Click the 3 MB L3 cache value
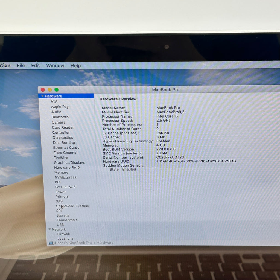 pyautogui.click(x=161, y=137)
